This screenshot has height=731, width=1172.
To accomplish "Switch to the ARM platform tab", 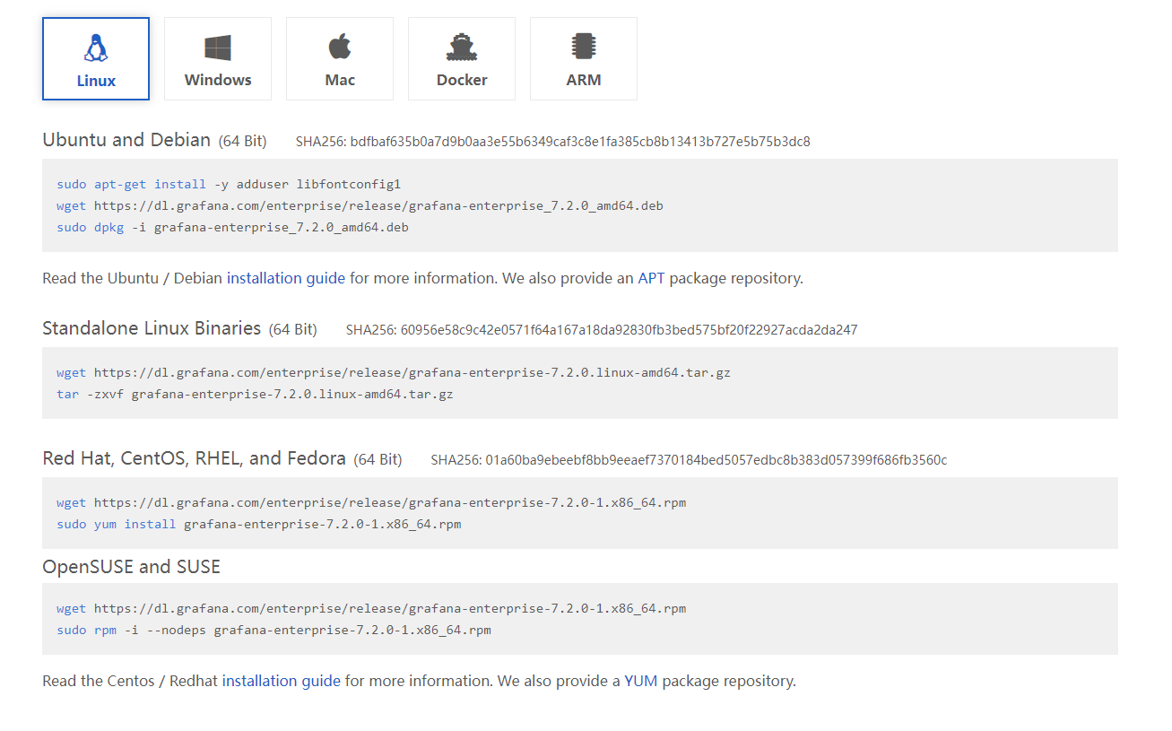I will (584, 58).
